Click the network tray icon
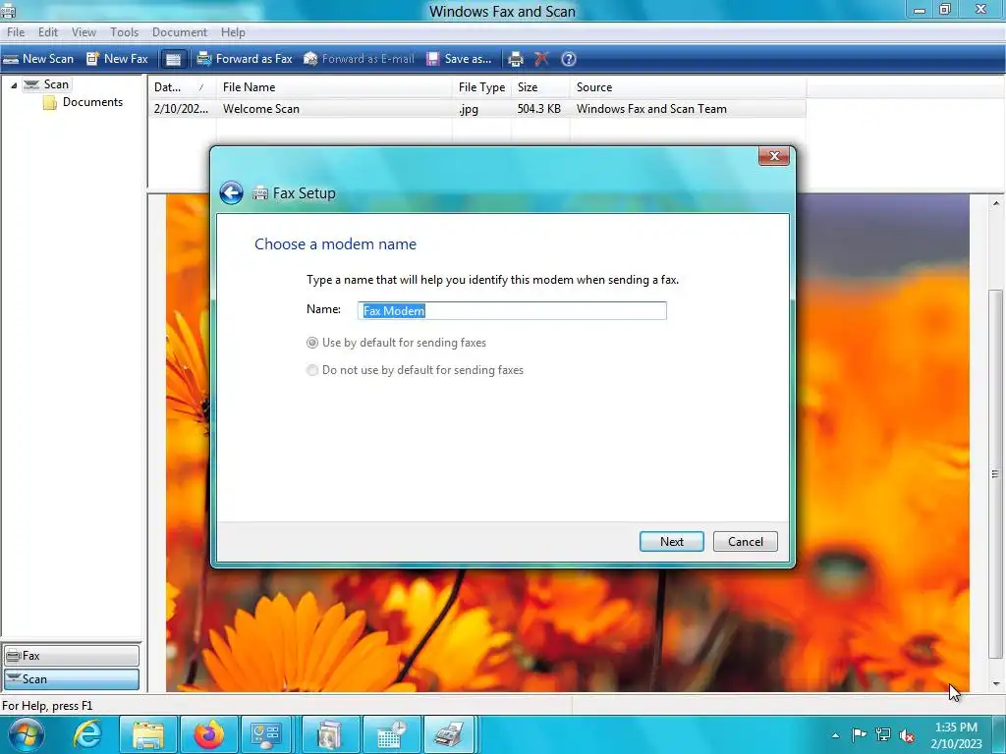Viewport: 1006px width, 754px height. click(x=883, y=734)
